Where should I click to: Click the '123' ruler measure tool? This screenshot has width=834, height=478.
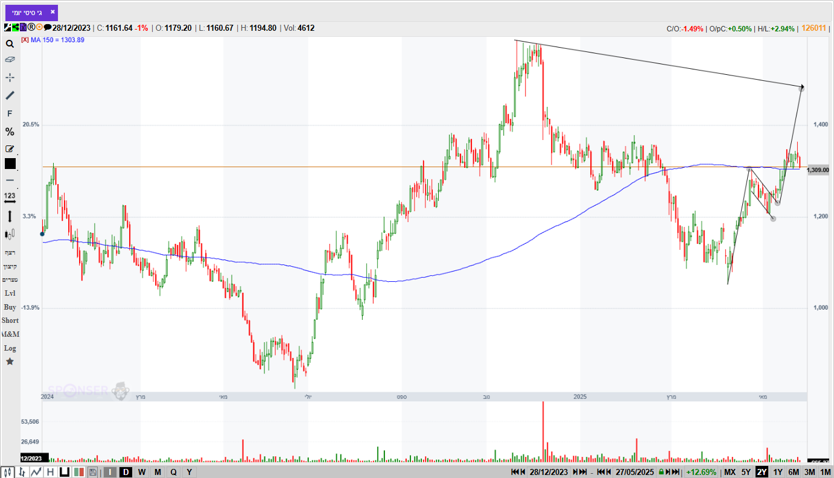(x=10, y=197)
